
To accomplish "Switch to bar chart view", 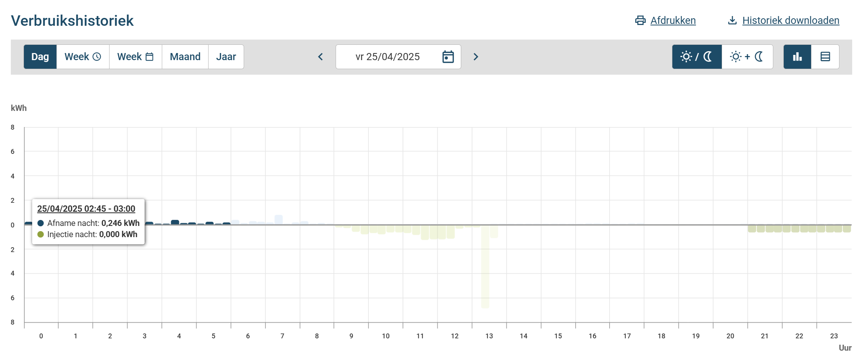I will (797, 57).
